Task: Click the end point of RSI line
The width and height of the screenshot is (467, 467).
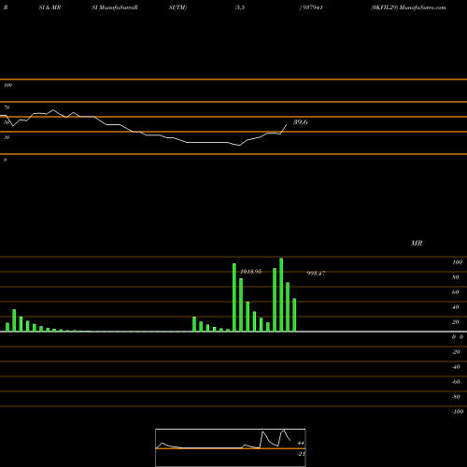Action: (x=287, y=125)
